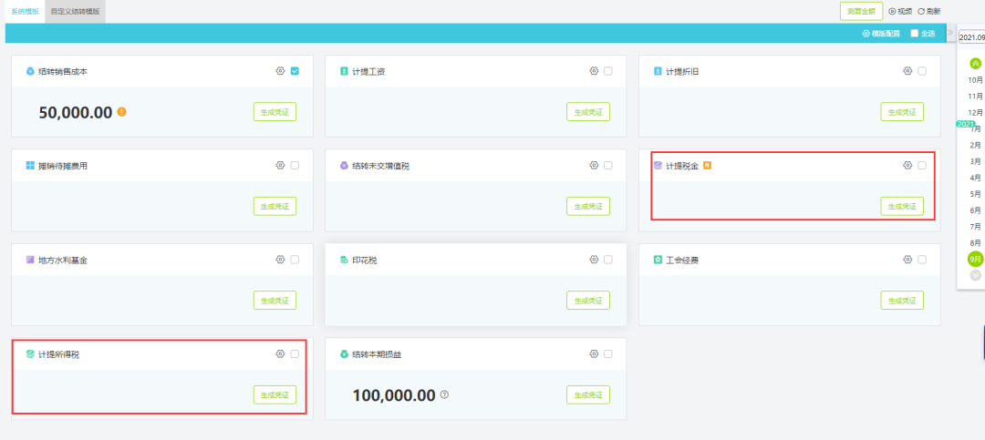Click the 摊销待摊费用 grid icon
Screen dimensions: 985x440
click(x=29, y=166)
